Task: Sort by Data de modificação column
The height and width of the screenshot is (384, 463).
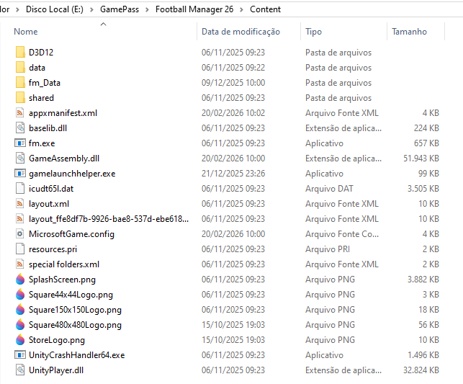Action: 241,32
